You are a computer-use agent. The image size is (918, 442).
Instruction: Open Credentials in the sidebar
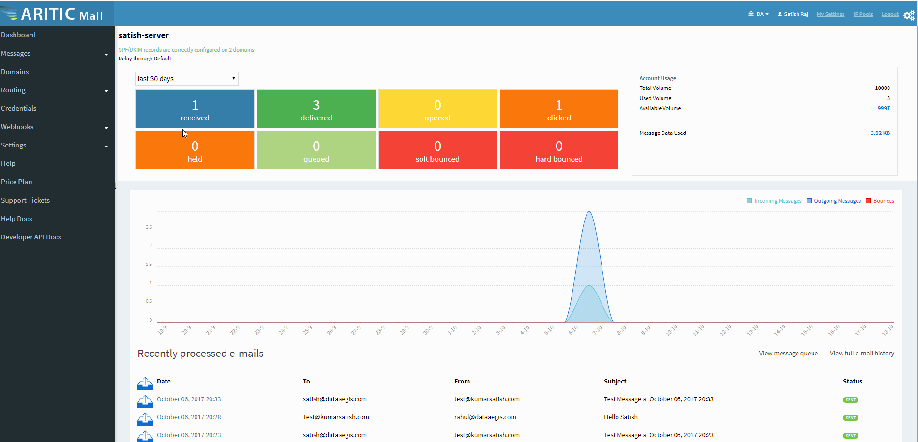pos(19,108)
